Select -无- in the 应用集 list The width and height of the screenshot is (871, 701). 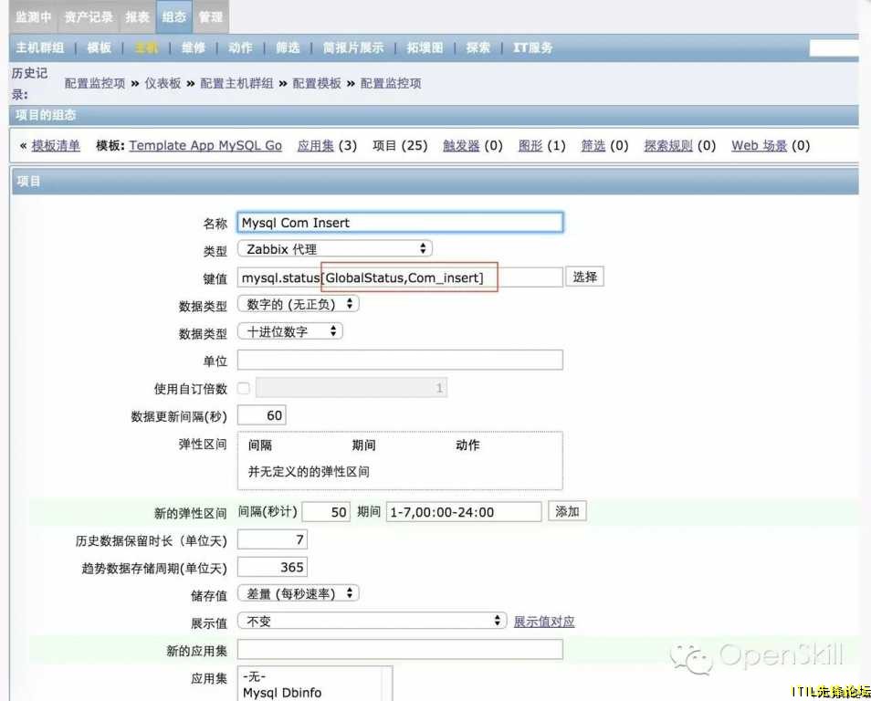click(x=255, y=676)
